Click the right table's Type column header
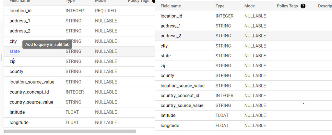Viewport: 332px width, 135px height. (x=220, y=6)
